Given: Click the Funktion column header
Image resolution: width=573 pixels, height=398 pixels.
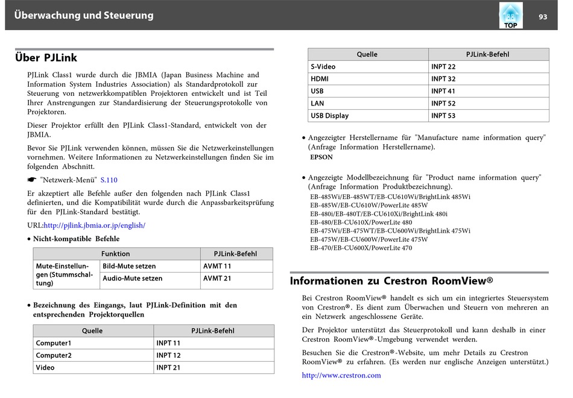Looking at the screenshot, I should tap(116, 254).
